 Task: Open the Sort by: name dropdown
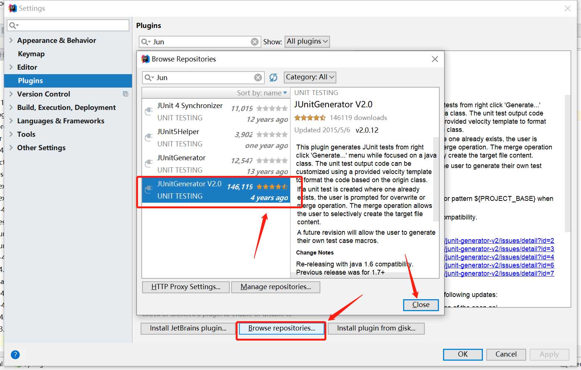(x=262, y=93)
